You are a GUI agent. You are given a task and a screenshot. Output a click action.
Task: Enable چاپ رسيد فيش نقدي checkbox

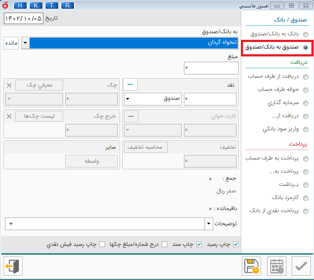pos(102,244)
